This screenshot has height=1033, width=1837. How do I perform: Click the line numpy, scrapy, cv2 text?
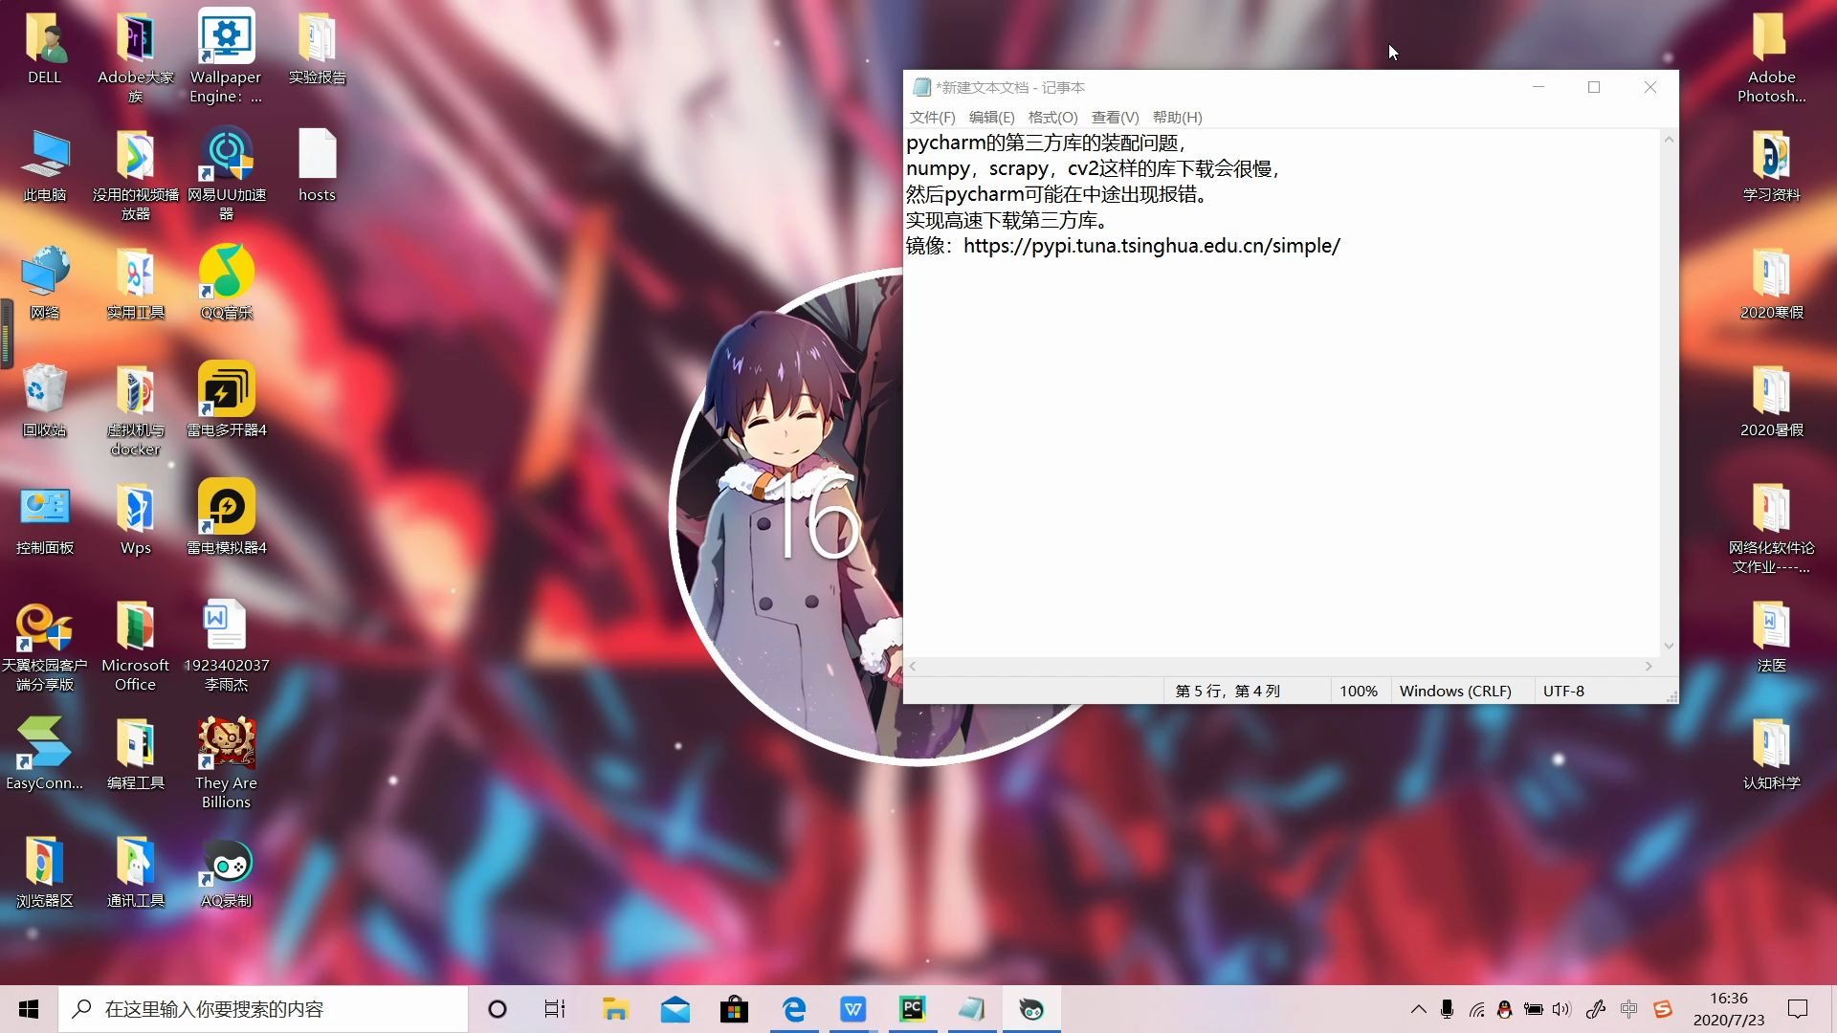[1092, 168]
